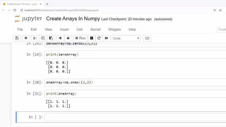Open the Help menu

132,29
